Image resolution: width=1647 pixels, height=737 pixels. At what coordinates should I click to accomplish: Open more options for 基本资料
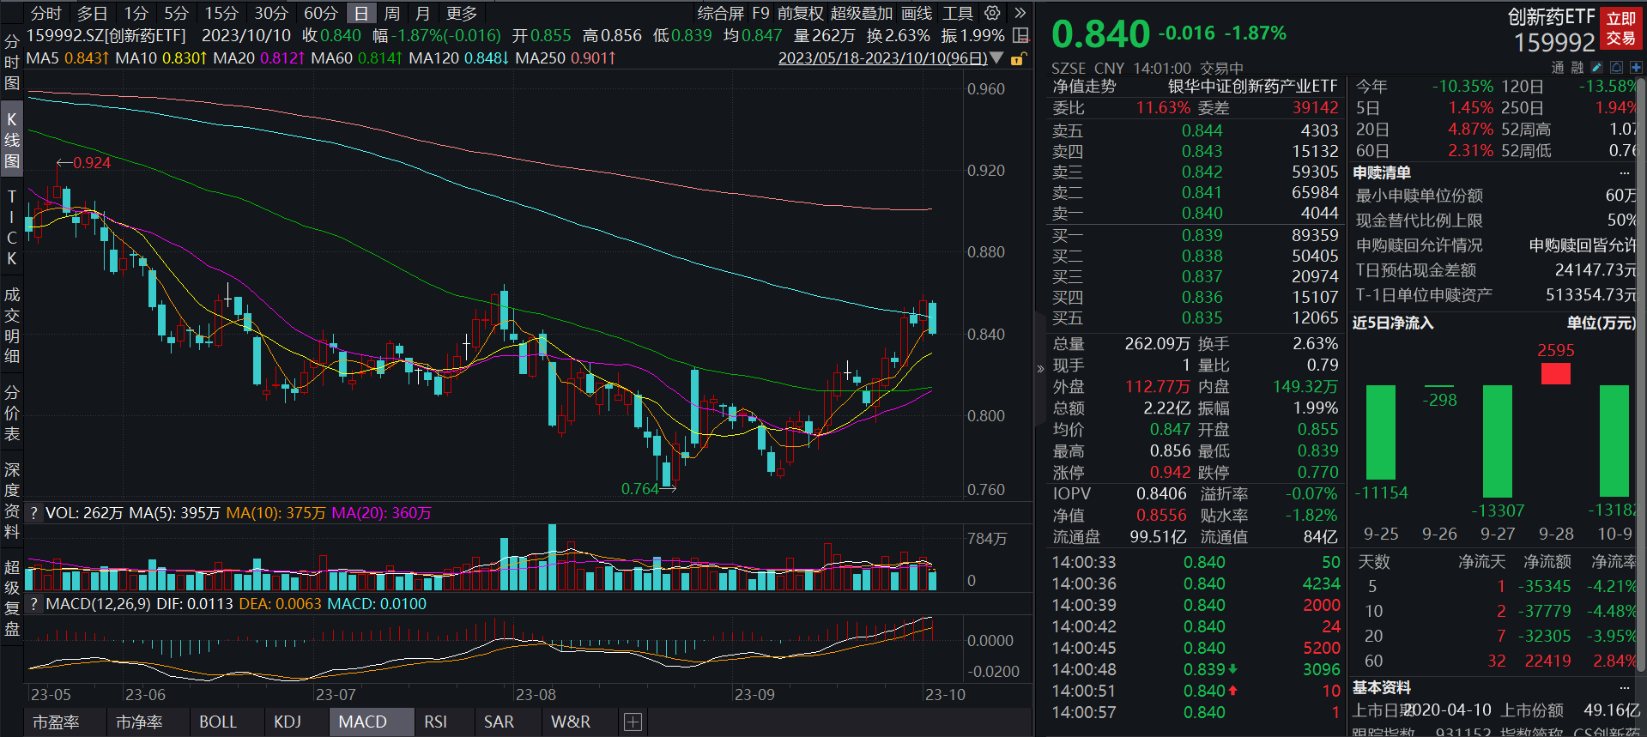click(x=1625, y=687)
